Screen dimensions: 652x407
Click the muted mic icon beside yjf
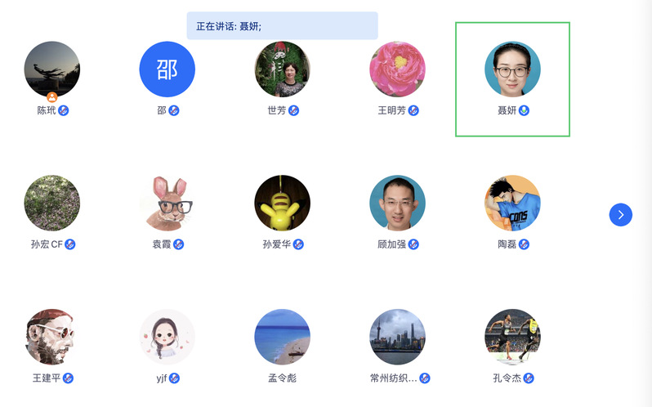174,378
